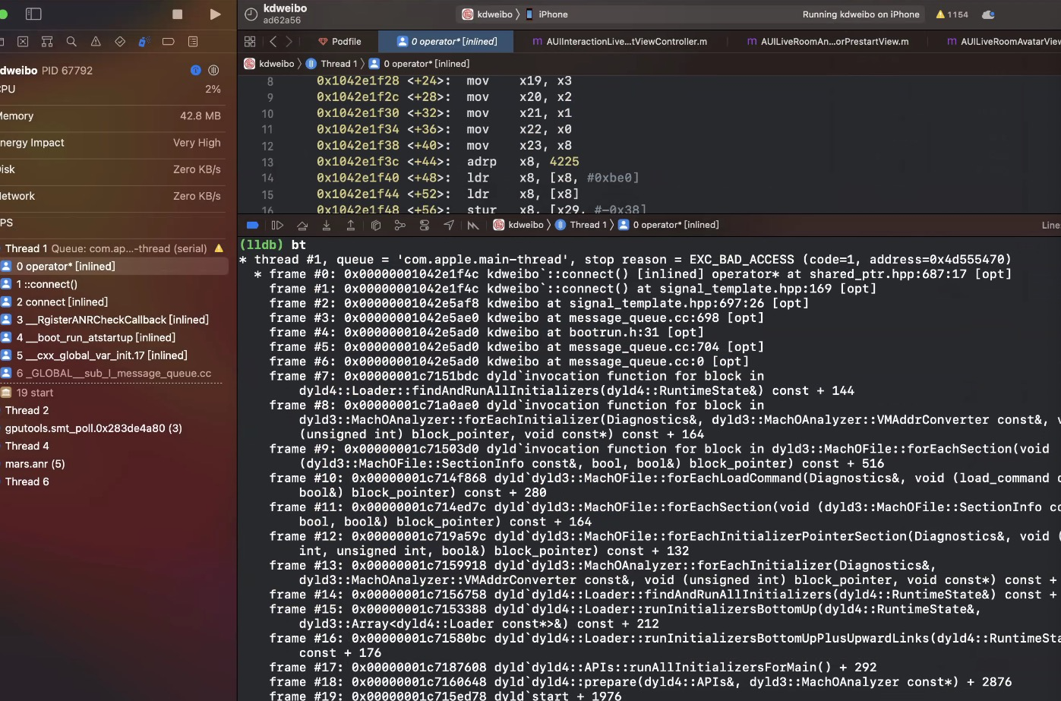Open the AUILiveRoomAn...orPrestartView.m tab
The image size is (1061, 701).
[828, 42]
